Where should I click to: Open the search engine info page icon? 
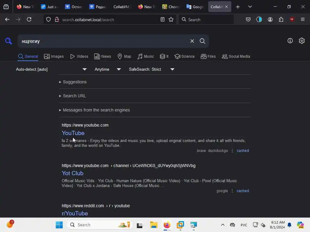coord(290,41)
